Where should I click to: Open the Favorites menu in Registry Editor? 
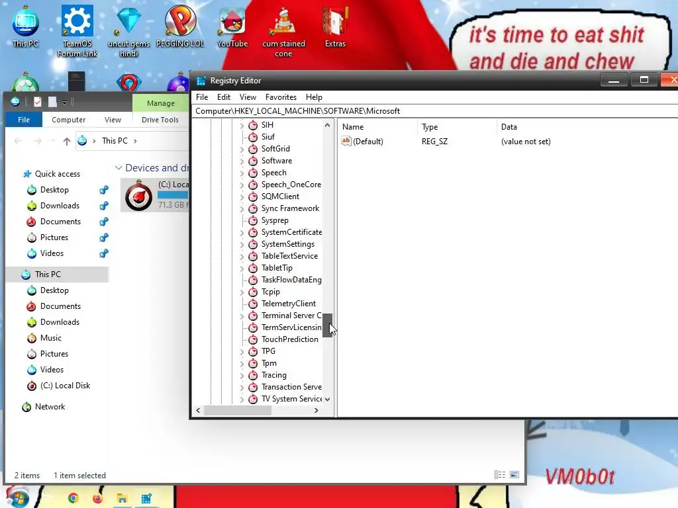281,97
